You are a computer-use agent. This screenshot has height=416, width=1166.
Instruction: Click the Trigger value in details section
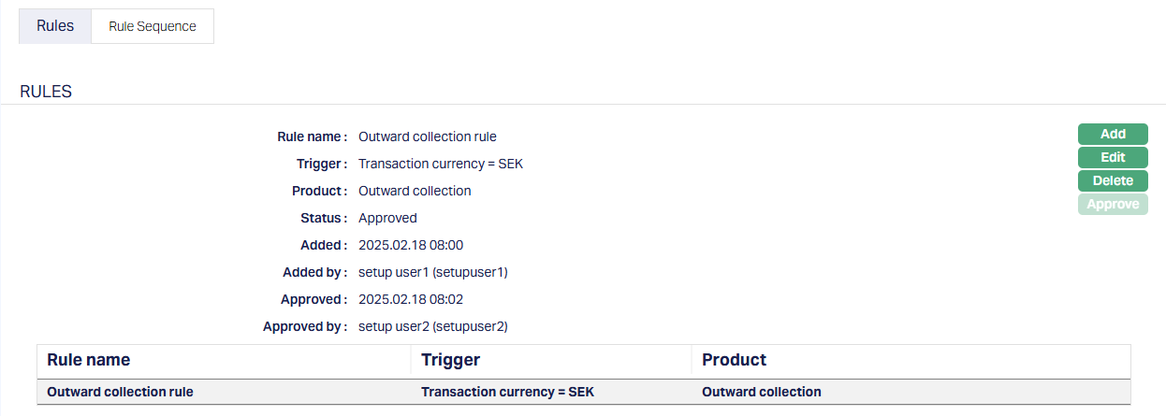(x=441, y=164)
